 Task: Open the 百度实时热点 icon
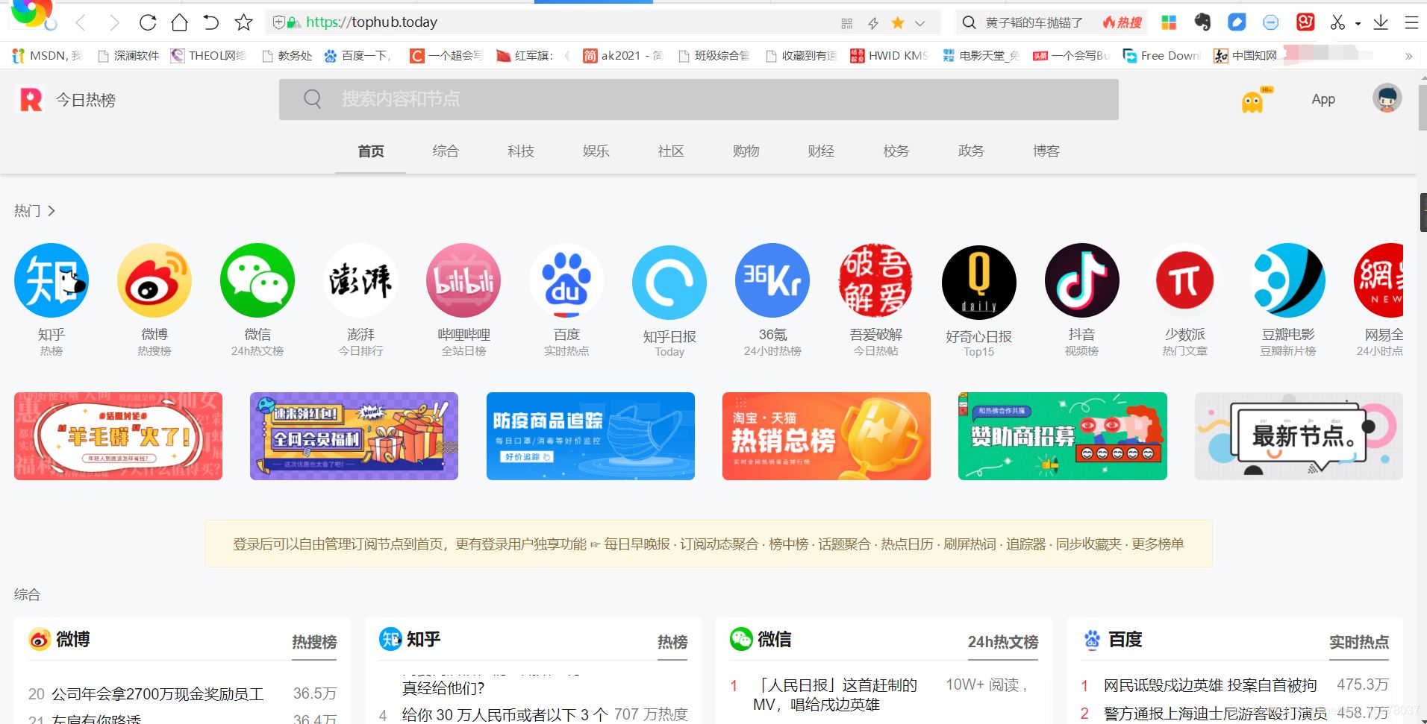(x=566, y=280)
